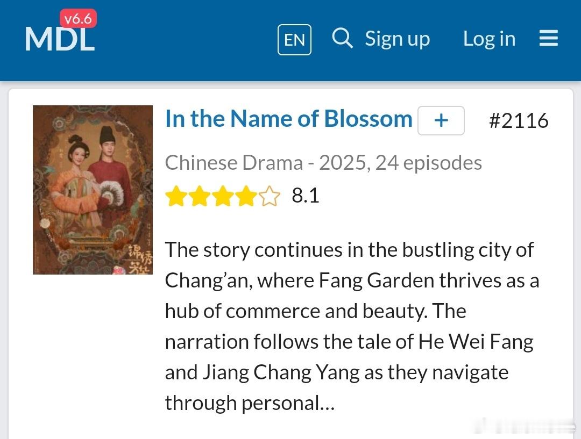Open In the Name of Blossom title link
Viewport: 581px width, 439px height.
point(289,119)
